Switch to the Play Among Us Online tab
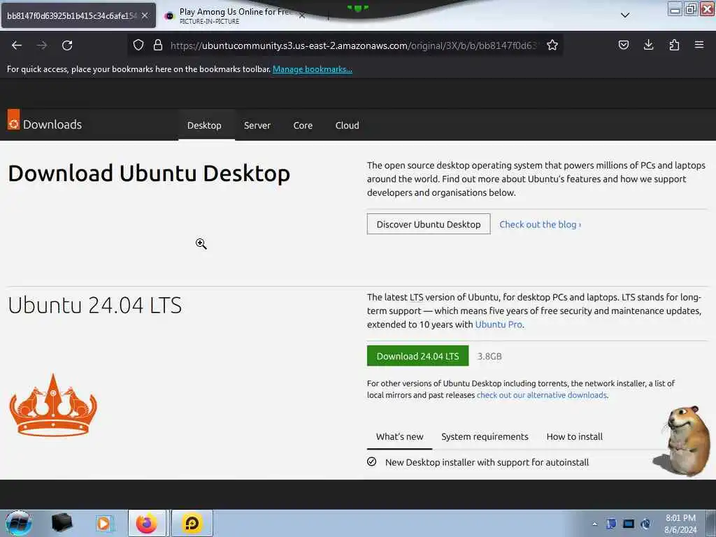716x537 pixels. point(235,15)
